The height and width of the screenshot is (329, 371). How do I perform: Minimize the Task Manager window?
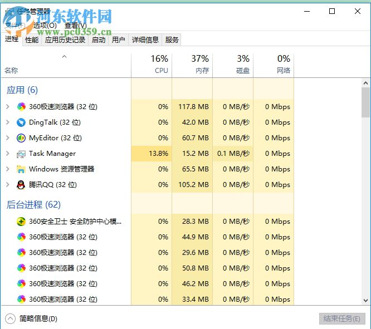tap(307, 11)
